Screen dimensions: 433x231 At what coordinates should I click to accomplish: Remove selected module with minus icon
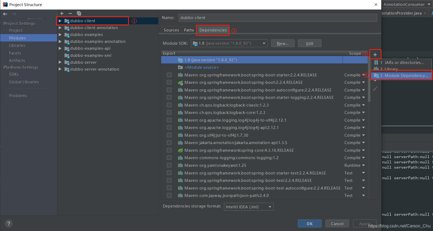70,13
